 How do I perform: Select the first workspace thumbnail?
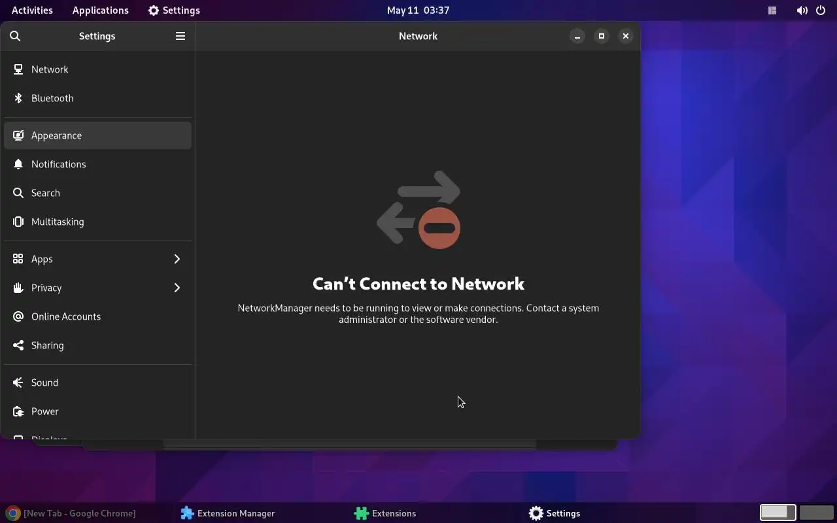click(777, 513)
